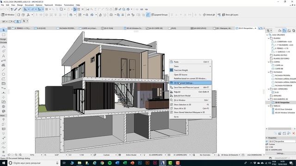The height and width of the screenshot is (166, 296).
Task: Open the Settings button in Properties panel
Action: (280, 154)
